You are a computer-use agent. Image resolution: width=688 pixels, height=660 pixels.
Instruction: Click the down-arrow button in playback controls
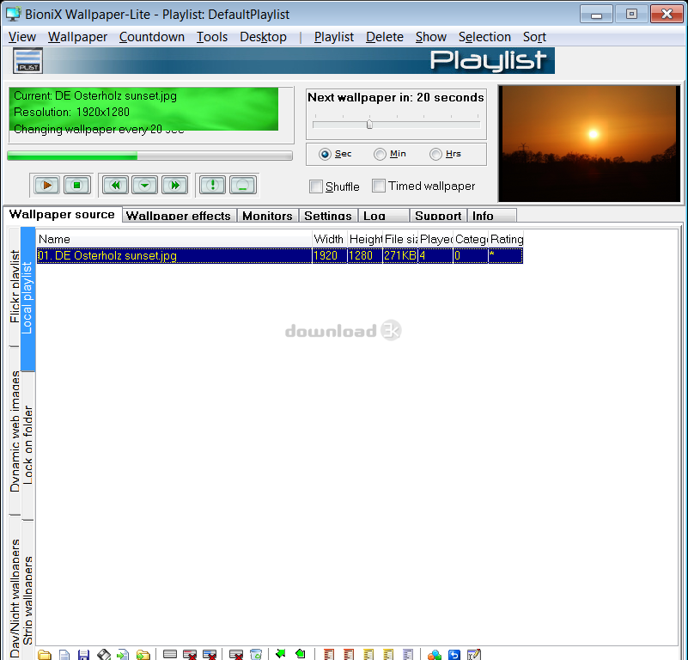tap(144, 185)
